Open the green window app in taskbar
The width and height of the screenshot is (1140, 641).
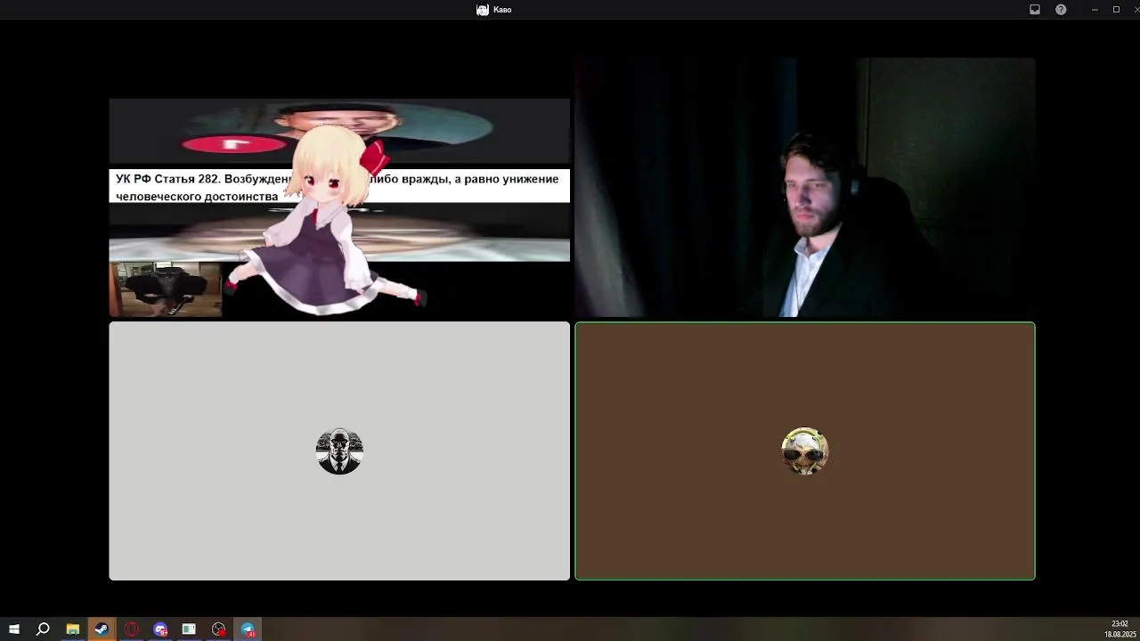(x=189, y=629)
